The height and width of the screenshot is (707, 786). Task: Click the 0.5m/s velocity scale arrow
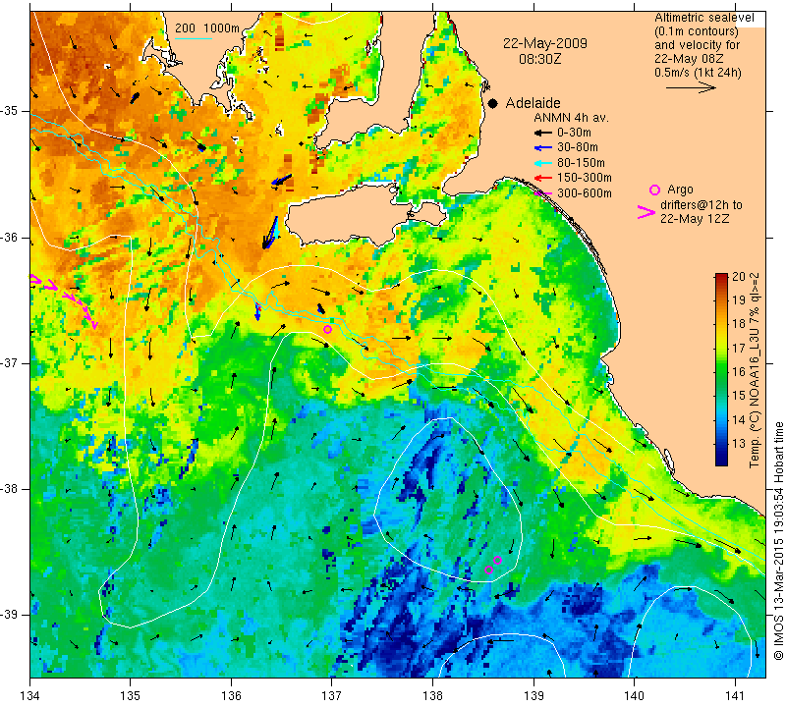(691, 87)
